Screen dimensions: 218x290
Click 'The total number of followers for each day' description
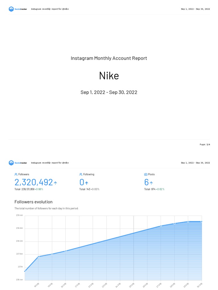(x=47, y=208)
